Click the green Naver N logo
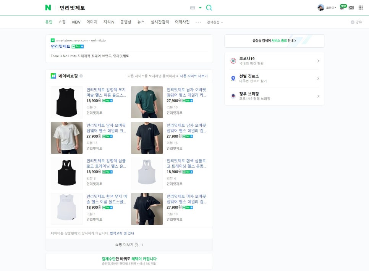 (x=48, y=8)
